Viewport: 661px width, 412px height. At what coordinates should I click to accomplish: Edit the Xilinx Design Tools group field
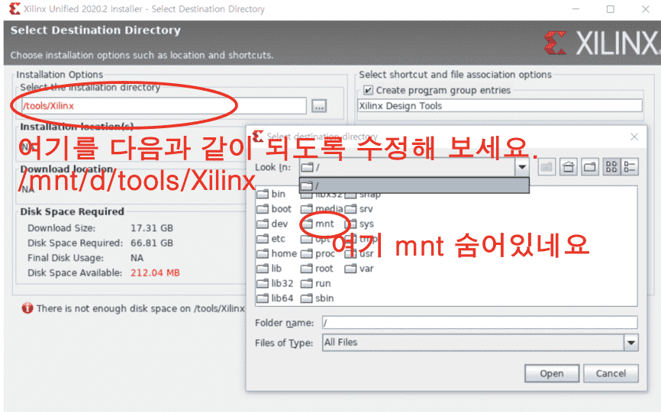tap(500, 106)
